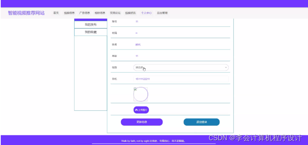The height and width of the screenshot is (145, 308).
Task: Click the 更新信息 button
Action: click(142, 122)
